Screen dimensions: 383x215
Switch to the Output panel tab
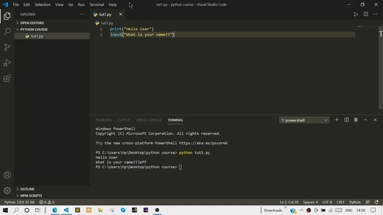click(x=124, y=120)
